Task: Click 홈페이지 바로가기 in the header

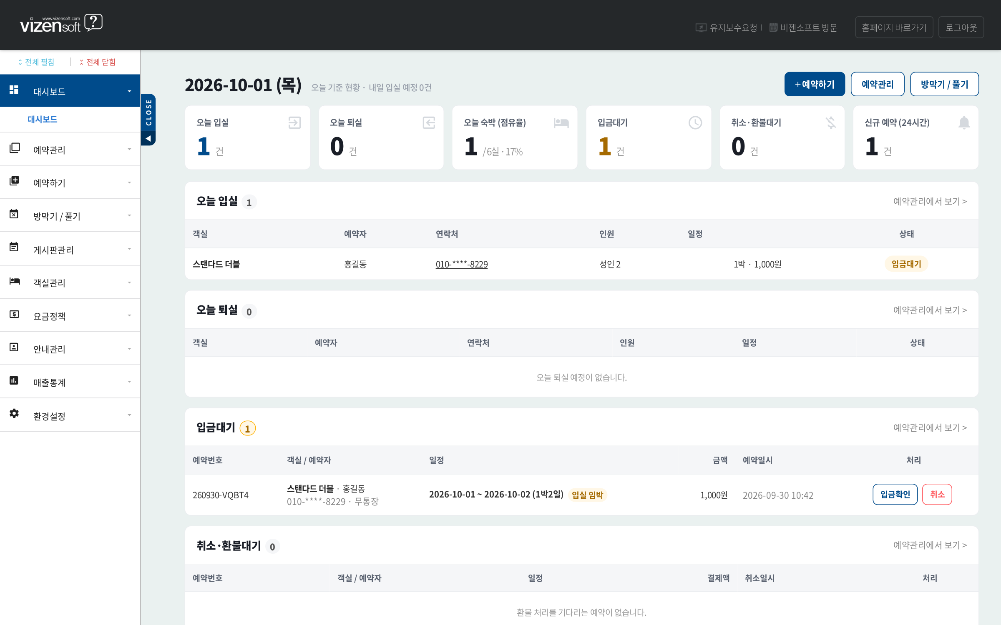Action: pyautogui.click(x=894, y=27)
